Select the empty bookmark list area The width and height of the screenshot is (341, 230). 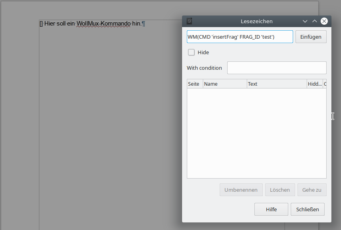coord(256,132)
